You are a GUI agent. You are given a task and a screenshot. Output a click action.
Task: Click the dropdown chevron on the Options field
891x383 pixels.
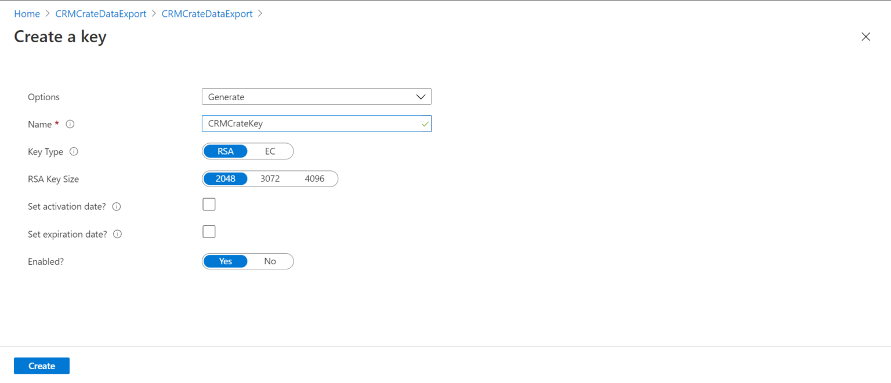[421, 96]
